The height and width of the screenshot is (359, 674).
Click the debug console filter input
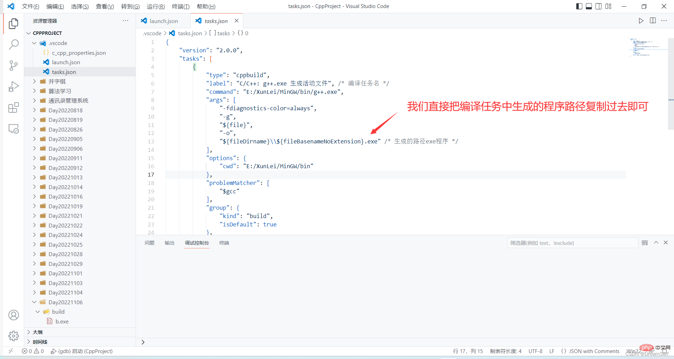(572, 243)
